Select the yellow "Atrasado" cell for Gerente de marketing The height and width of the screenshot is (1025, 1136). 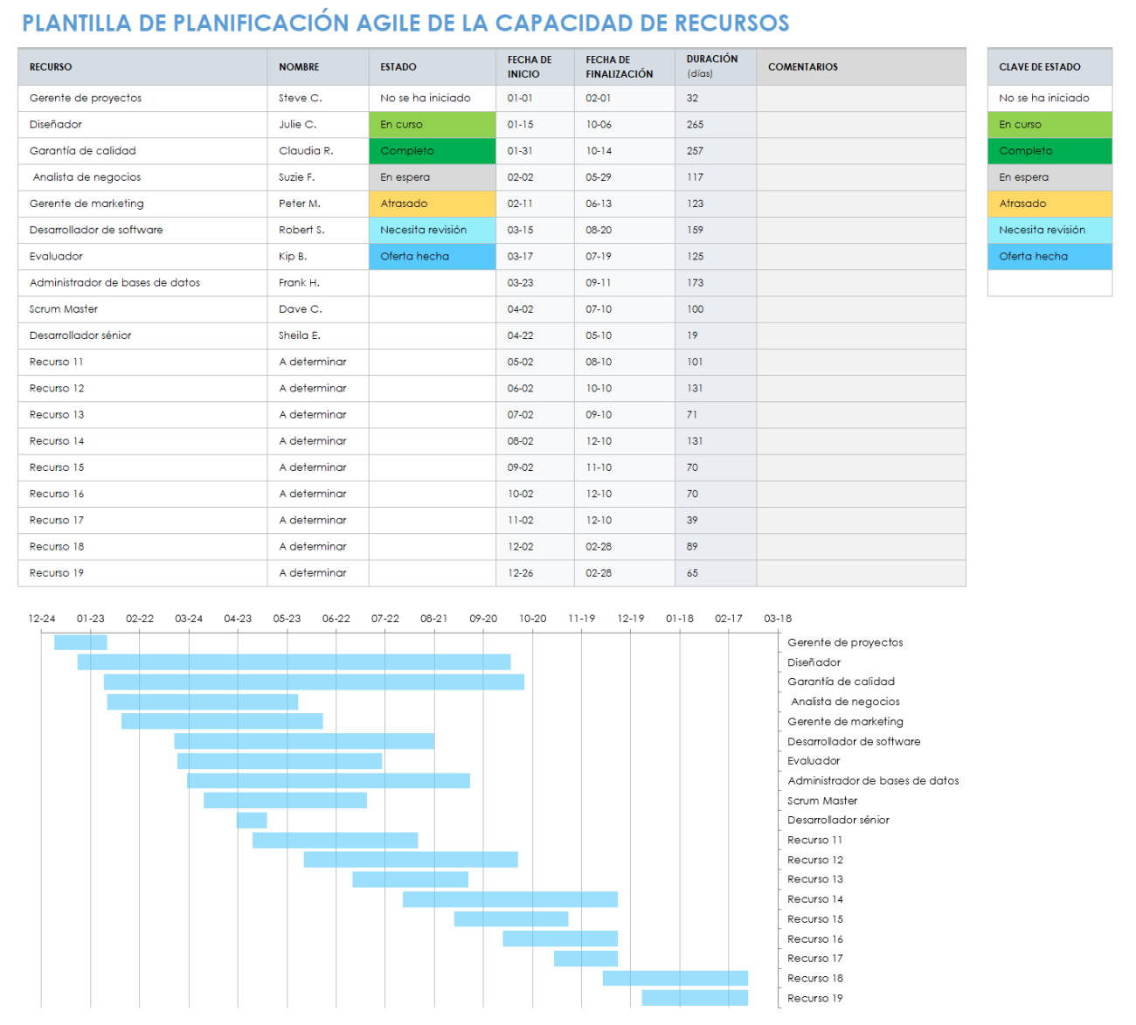coord(431,203)
